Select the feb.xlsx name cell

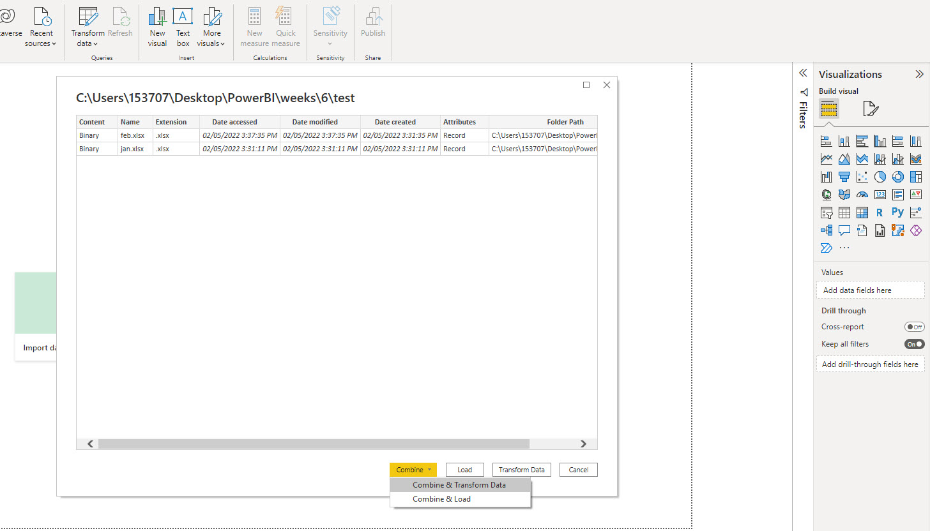135,135
